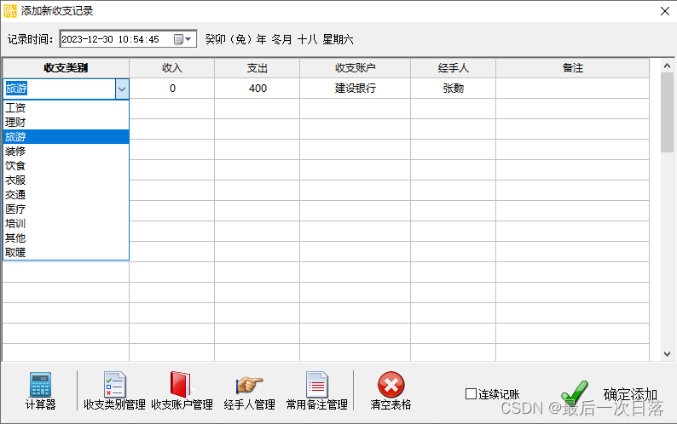Click the 旅游 category edit field
This screenshot has height=424, width=677.
60,89
